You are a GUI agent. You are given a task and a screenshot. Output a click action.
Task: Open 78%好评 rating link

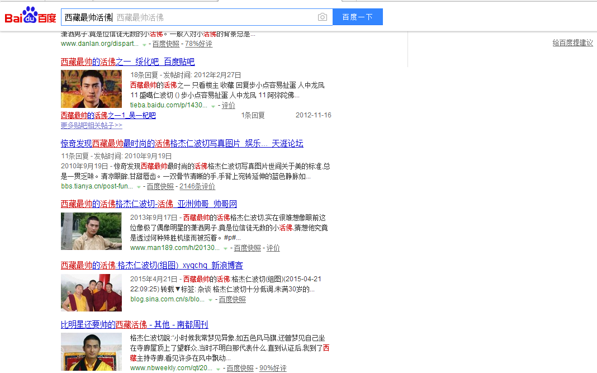pos(198,44)
